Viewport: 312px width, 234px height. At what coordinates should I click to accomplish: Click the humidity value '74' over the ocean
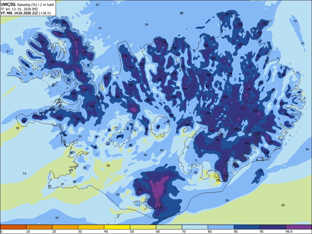click(x=24, y=174)
